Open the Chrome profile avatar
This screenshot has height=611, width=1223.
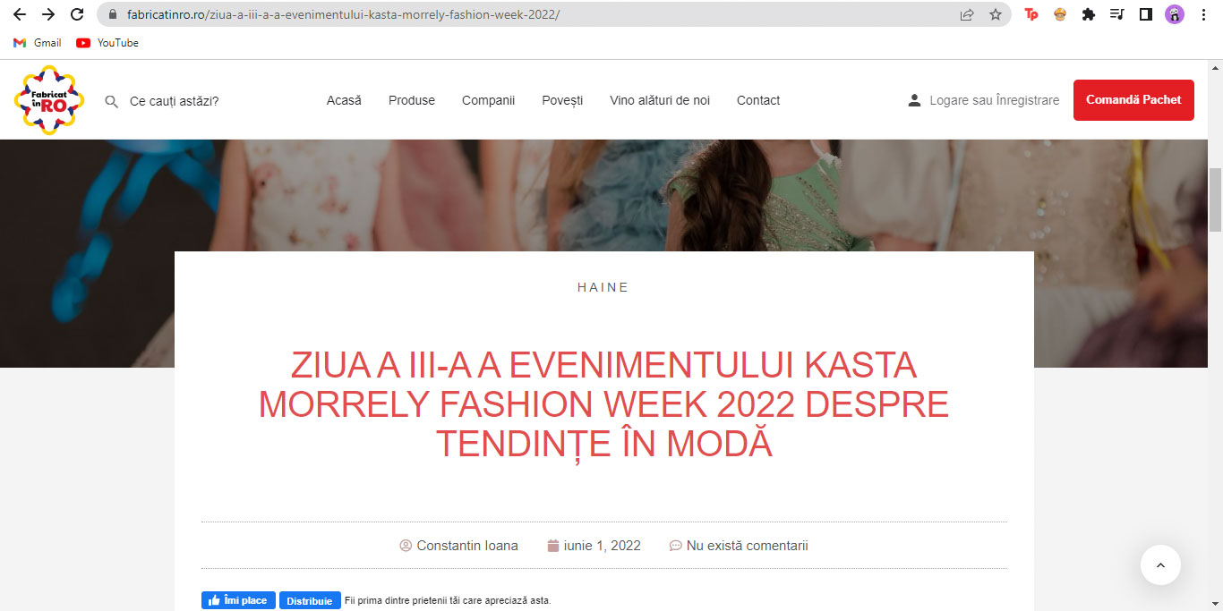[1175, 14]
